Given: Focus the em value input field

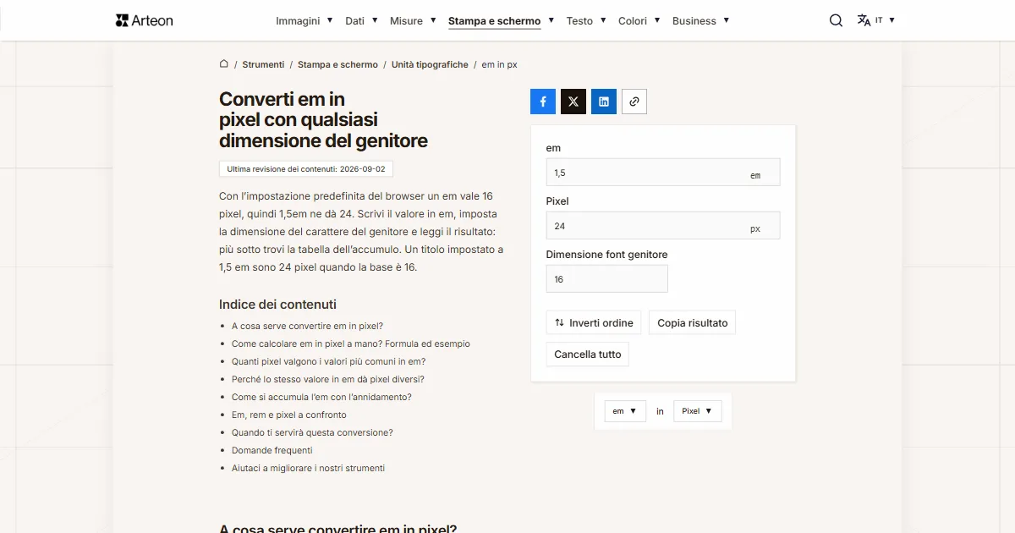Looking at the screenshot, I should point(663,173).
